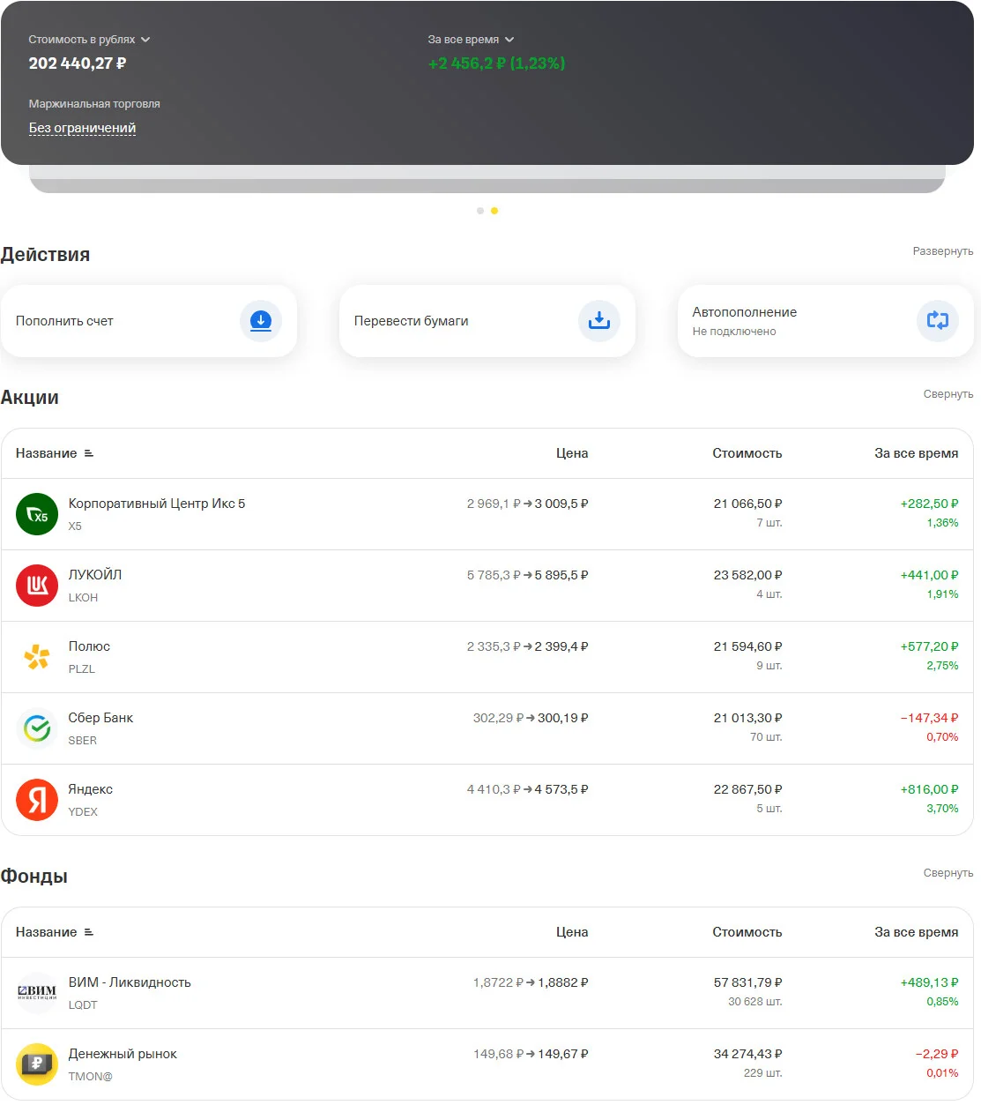Expand the Действия section with Развернуть
981x1105 pixels.
[x=943, y=251]
